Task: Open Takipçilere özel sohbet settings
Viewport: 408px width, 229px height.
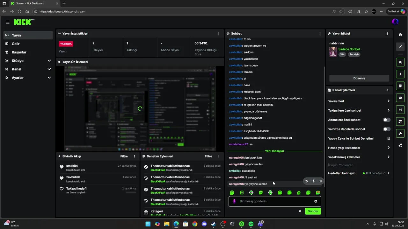Action: [359, 110]
